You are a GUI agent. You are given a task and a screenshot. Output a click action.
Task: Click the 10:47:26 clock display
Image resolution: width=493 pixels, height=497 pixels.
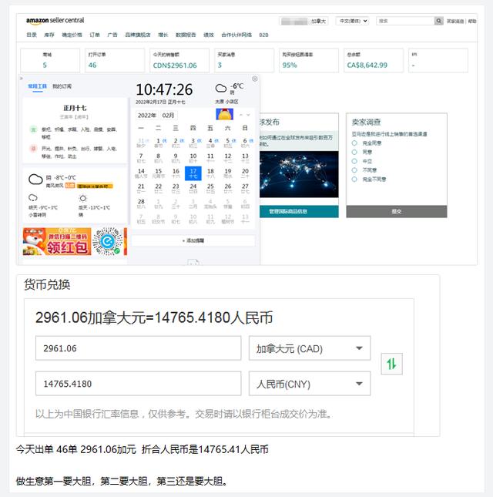coord(164,89)
